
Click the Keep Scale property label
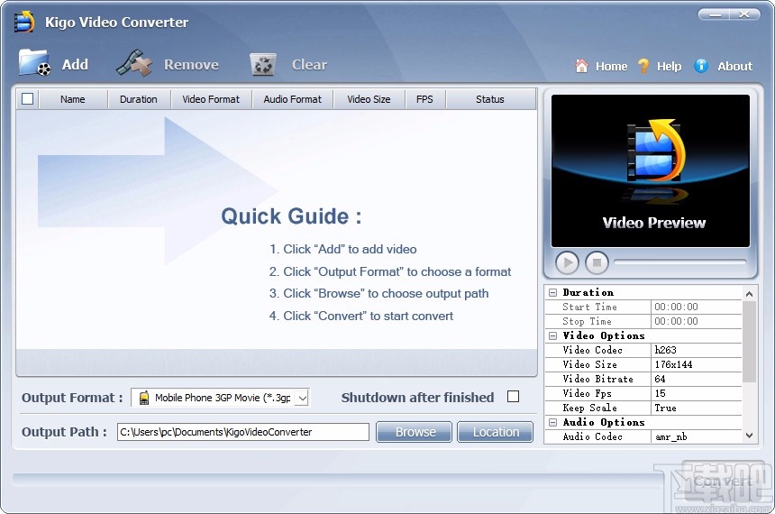pos(589,408)
